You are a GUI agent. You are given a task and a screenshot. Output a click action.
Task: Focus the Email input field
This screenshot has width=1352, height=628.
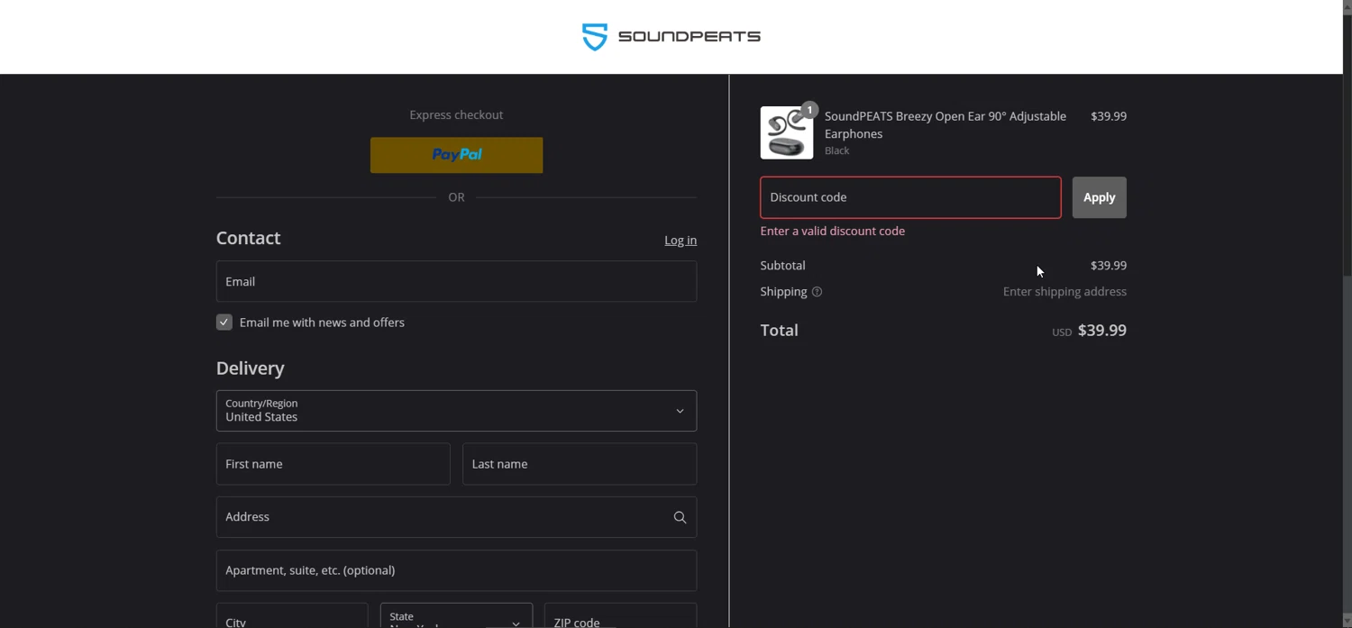[456, 282]
